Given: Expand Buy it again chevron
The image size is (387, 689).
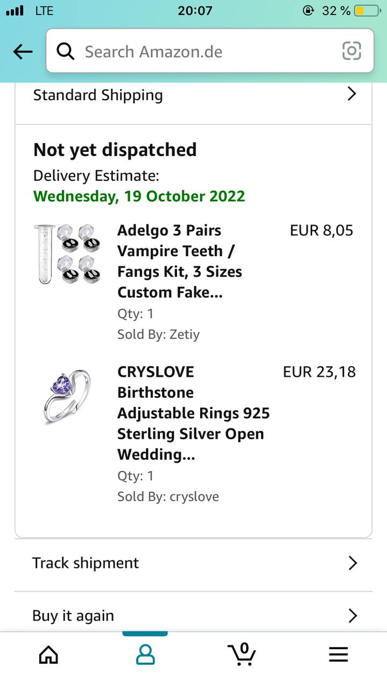Looking at the screenshot, I should pyautogui.click(x=353, y=615).
